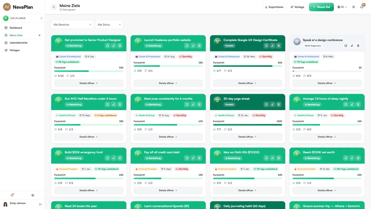Create a goal with Neues Ziel
The width and height of the screenshot is (371, 209).
click(321, 7)
